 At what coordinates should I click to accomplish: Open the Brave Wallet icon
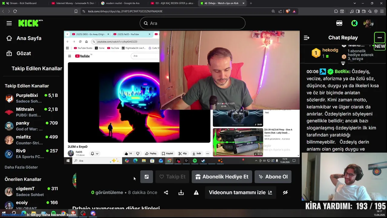(x=364, y=11)
